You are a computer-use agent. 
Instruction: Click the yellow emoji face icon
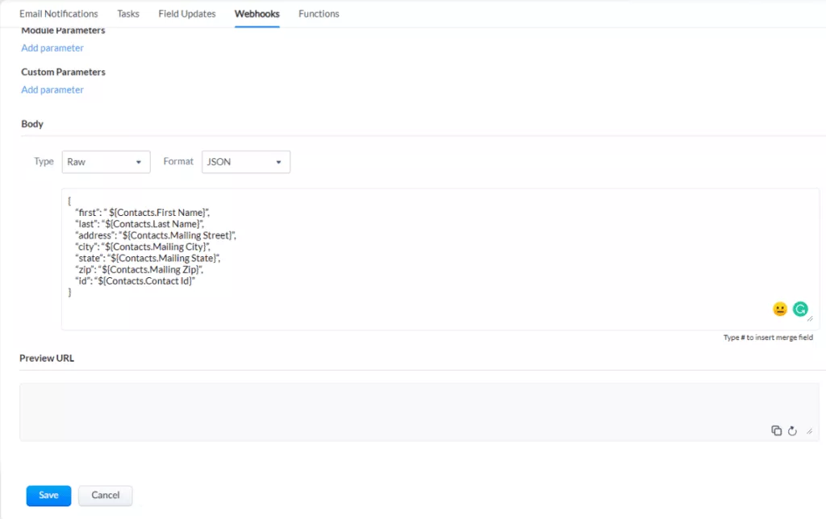pyautogui.click(x=780, y=309)
